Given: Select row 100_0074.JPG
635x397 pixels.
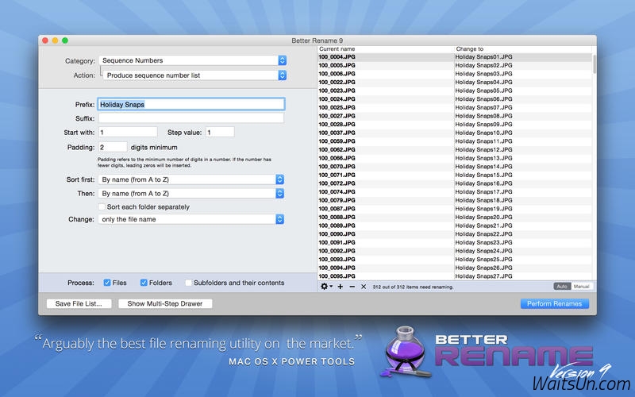Looking at the screenshot, I should point(454,192).
